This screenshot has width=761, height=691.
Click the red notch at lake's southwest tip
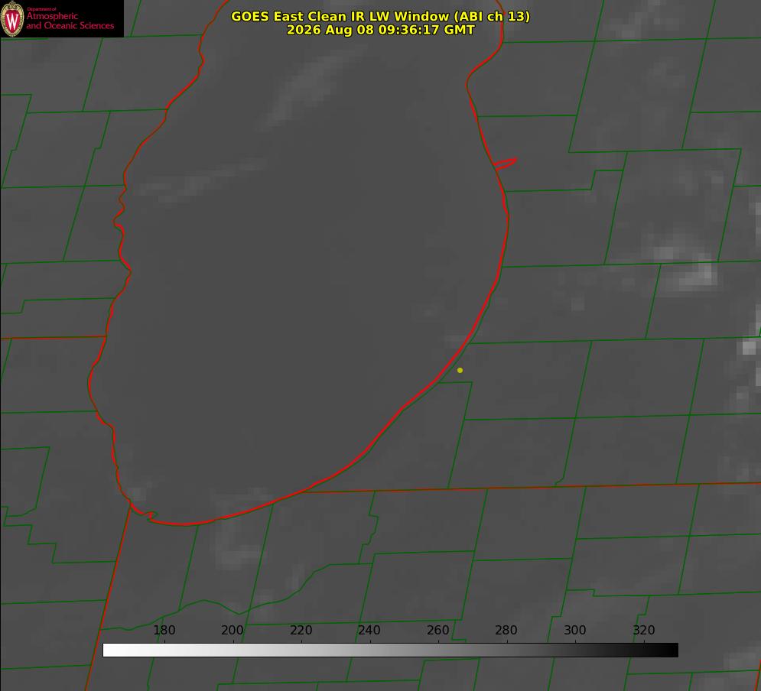(x=145, y=514)
